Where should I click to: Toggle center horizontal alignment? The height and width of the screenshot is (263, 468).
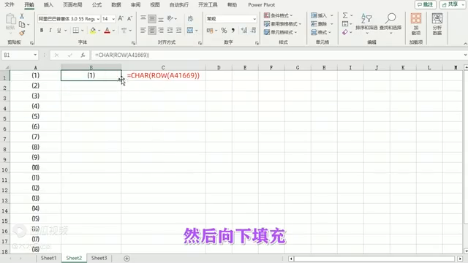(152, 30)
